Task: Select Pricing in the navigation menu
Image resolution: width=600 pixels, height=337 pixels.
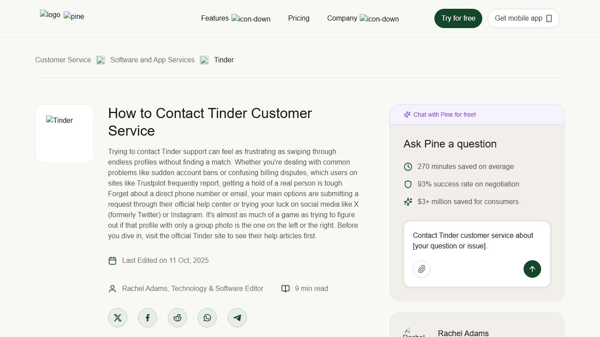Action: click(x=299, y=18)
